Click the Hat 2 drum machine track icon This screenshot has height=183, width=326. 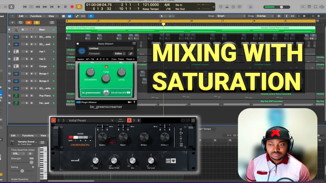click(16, 59)
